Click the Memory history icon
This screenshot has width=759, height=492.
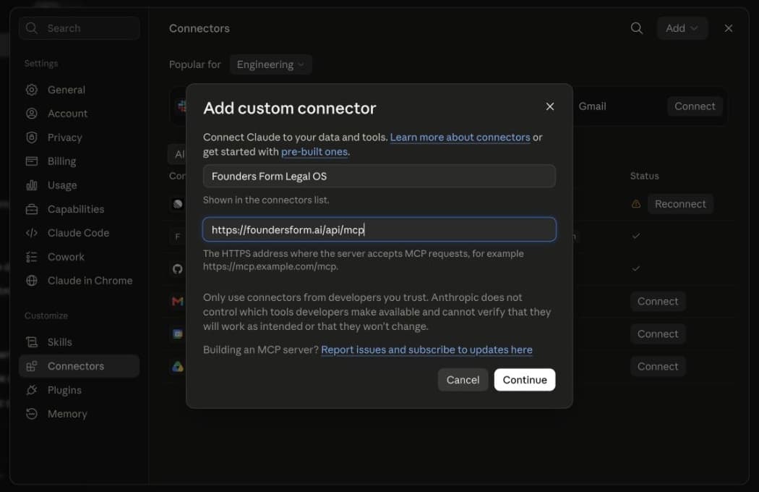tap(32, 414)
